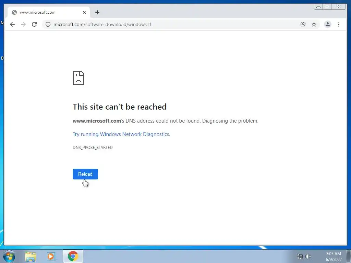The image size is (351, 263).
Task: Reload page with toolbar refresh icon
Action: [x=34, y=24]
